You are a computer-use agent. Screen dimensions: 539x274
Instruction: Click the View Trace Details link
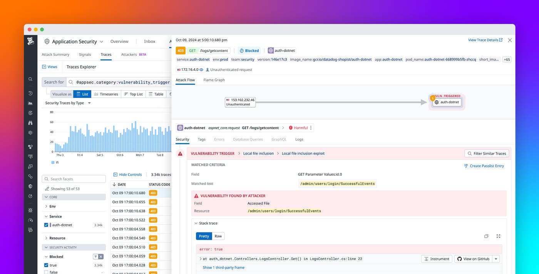482,40
